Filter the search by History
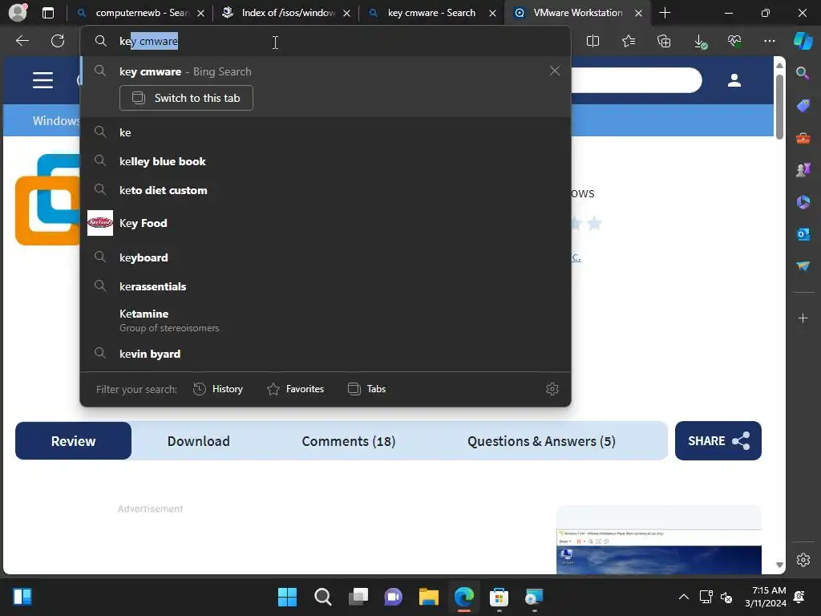821x616 pixels. click(x=218, y=389)
